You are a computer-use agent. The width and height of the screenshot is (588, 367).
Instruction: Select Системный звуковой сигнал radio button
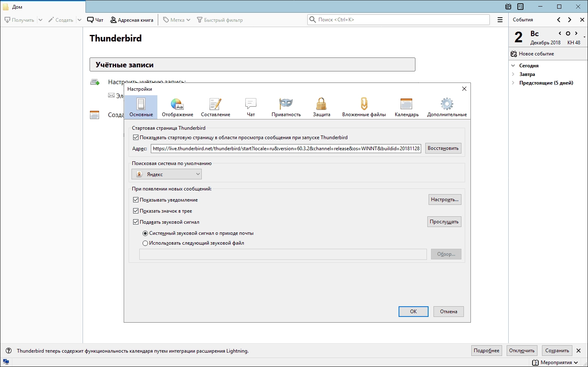click(145, 233)
